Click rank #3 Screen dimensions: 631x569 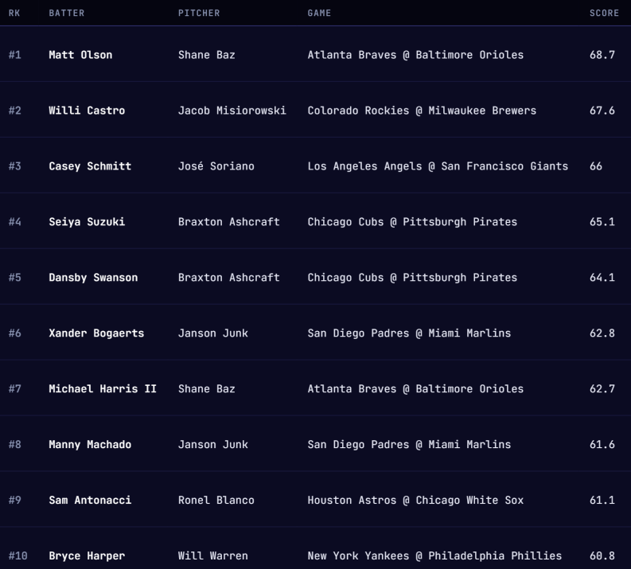click(15, 166)
